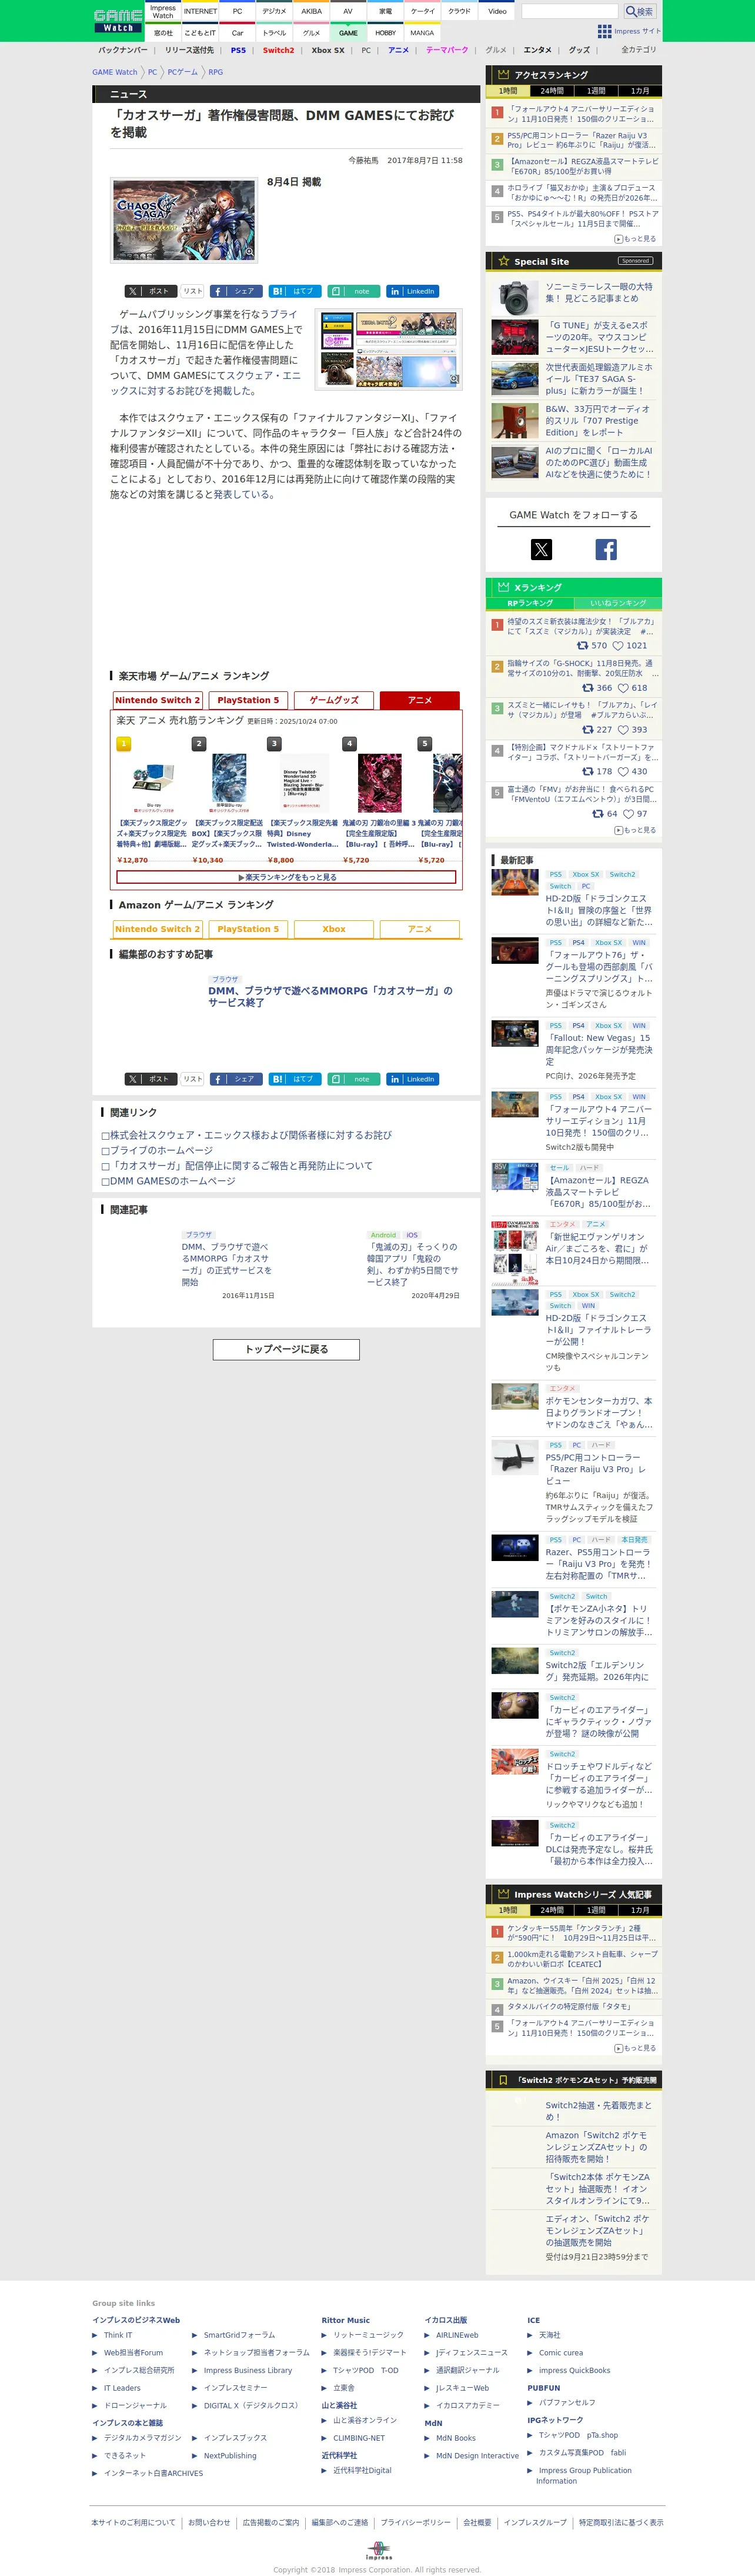Screen dimensions: 755x2576
Task: Click the heart icon showing 1021
Action: pyautogui.click(x=617, y=646)
